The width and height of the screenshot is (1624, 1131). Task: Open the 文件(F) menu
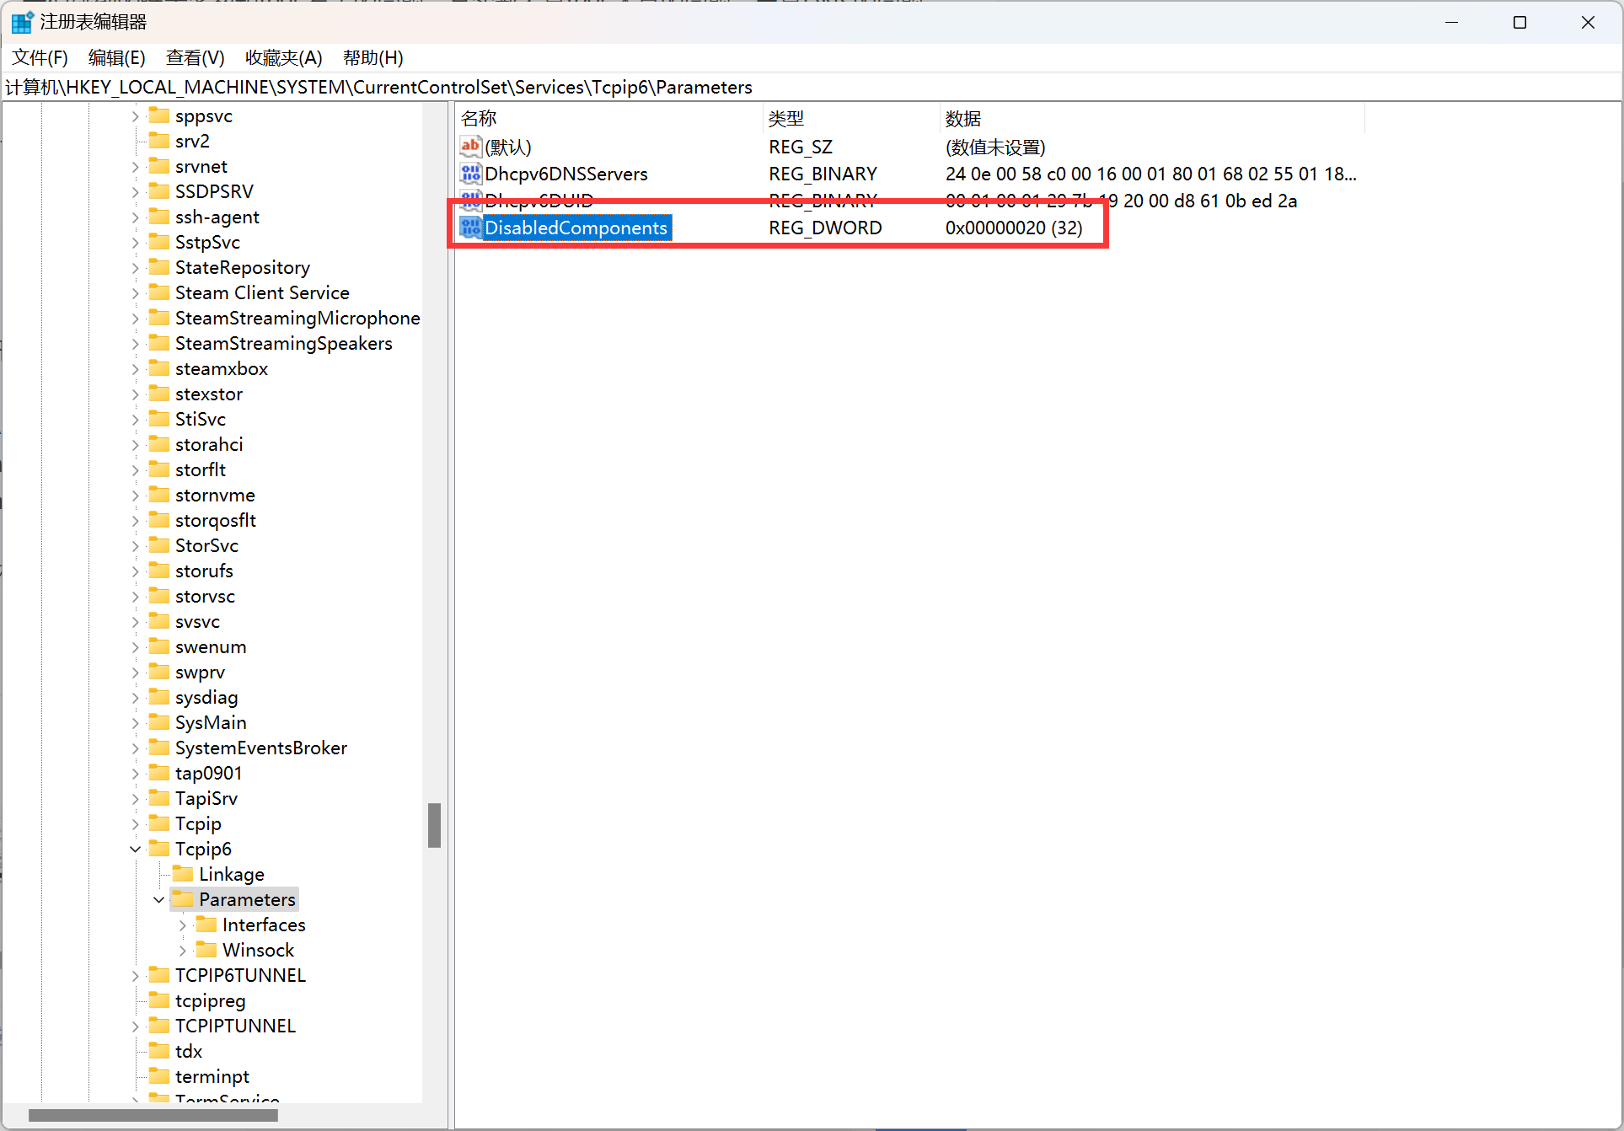click(40, 57)
